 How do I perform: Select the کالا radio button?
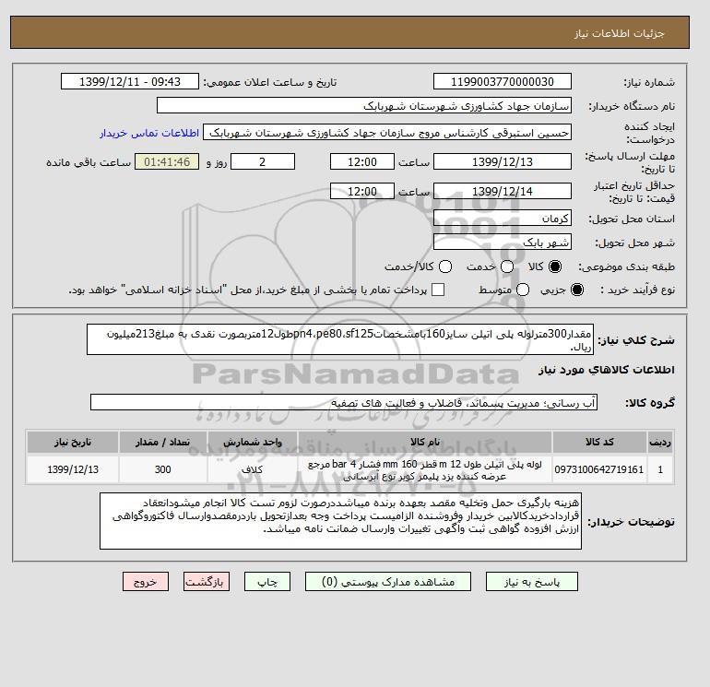tap(555, 267)
